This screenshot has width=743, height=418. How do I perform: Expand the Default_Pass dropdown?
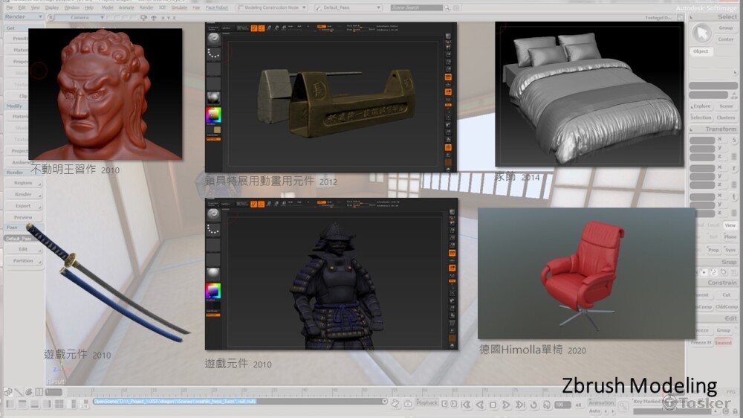tap(351, 7)
